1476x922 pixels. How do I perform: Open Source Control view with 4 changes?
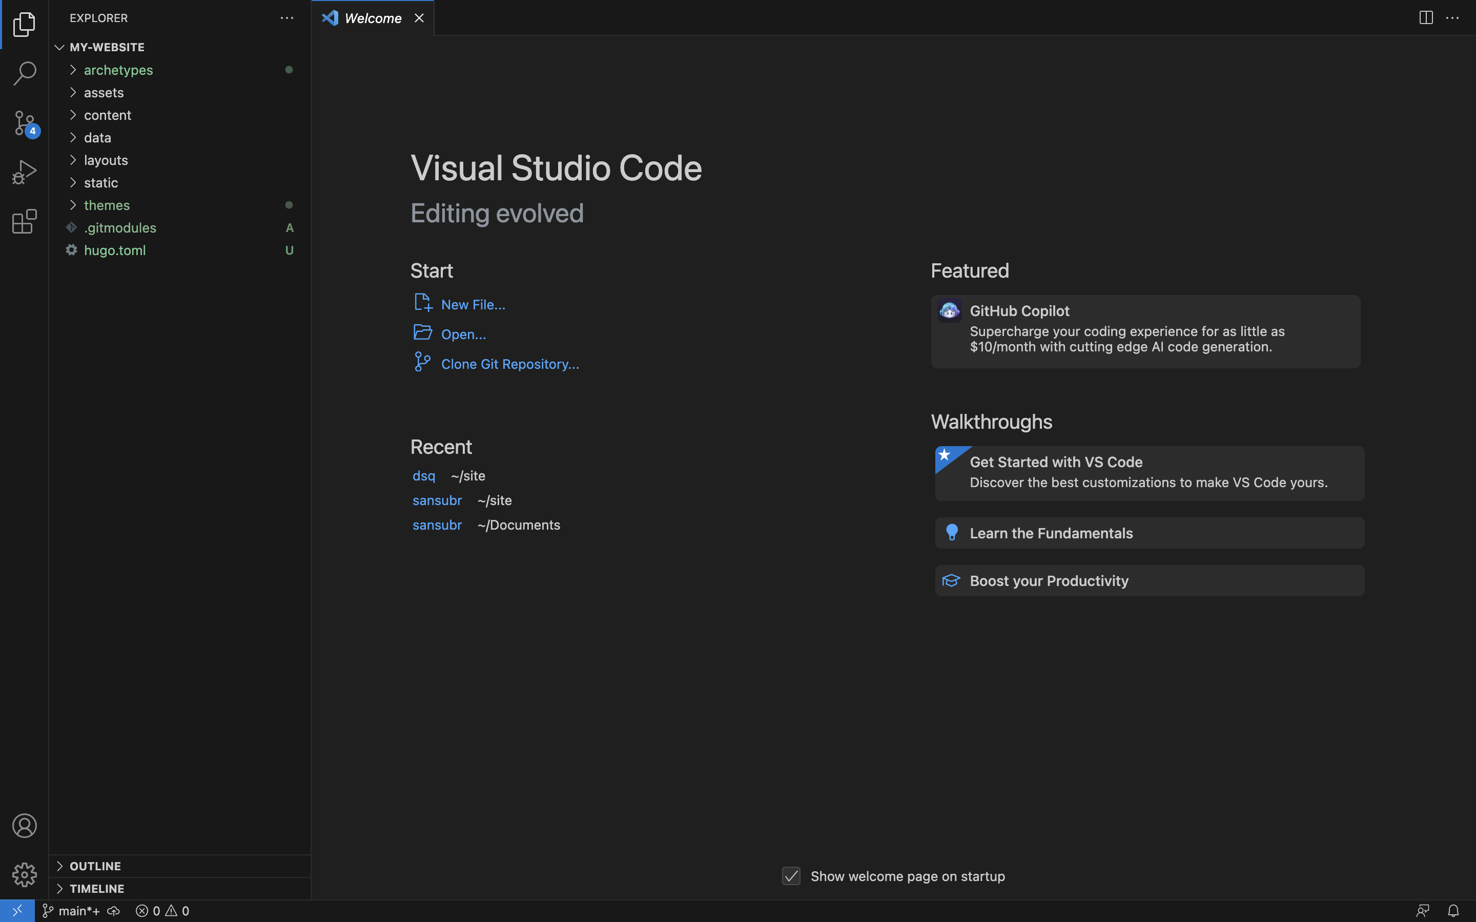click(x=25, y=123)
